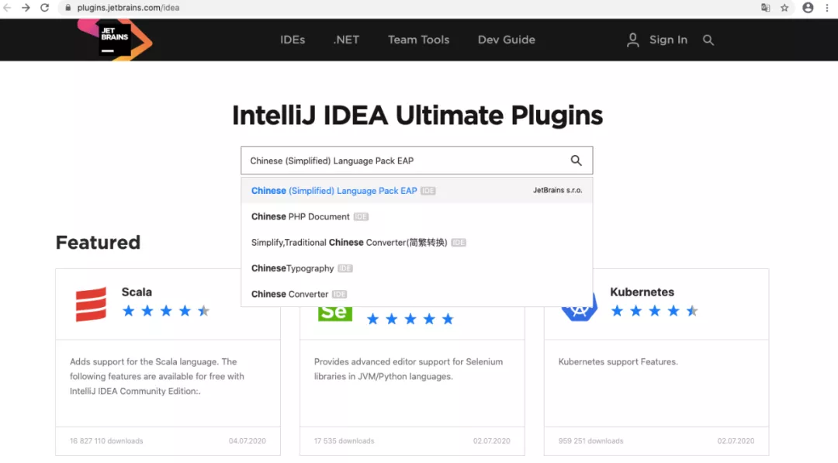Open the IDEs menu
838x463 pixels.
(293, 40)
